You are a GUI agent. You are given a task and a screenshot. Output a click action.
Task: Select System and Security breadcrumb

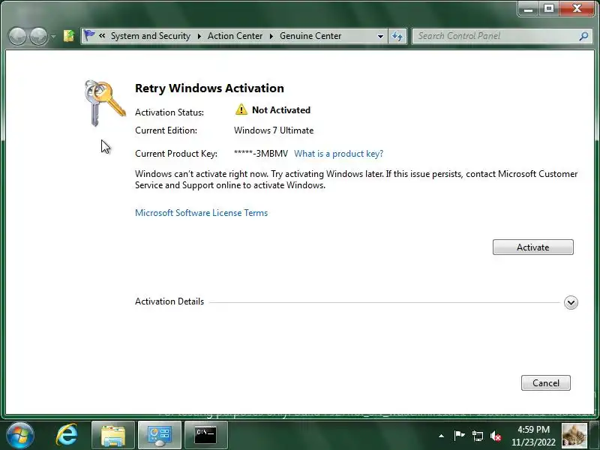151,36
